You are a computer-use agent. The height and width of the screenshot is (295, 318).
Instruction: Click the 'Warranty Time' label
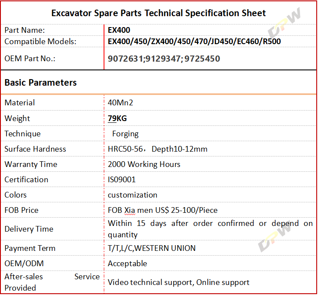tap(31, 164)
